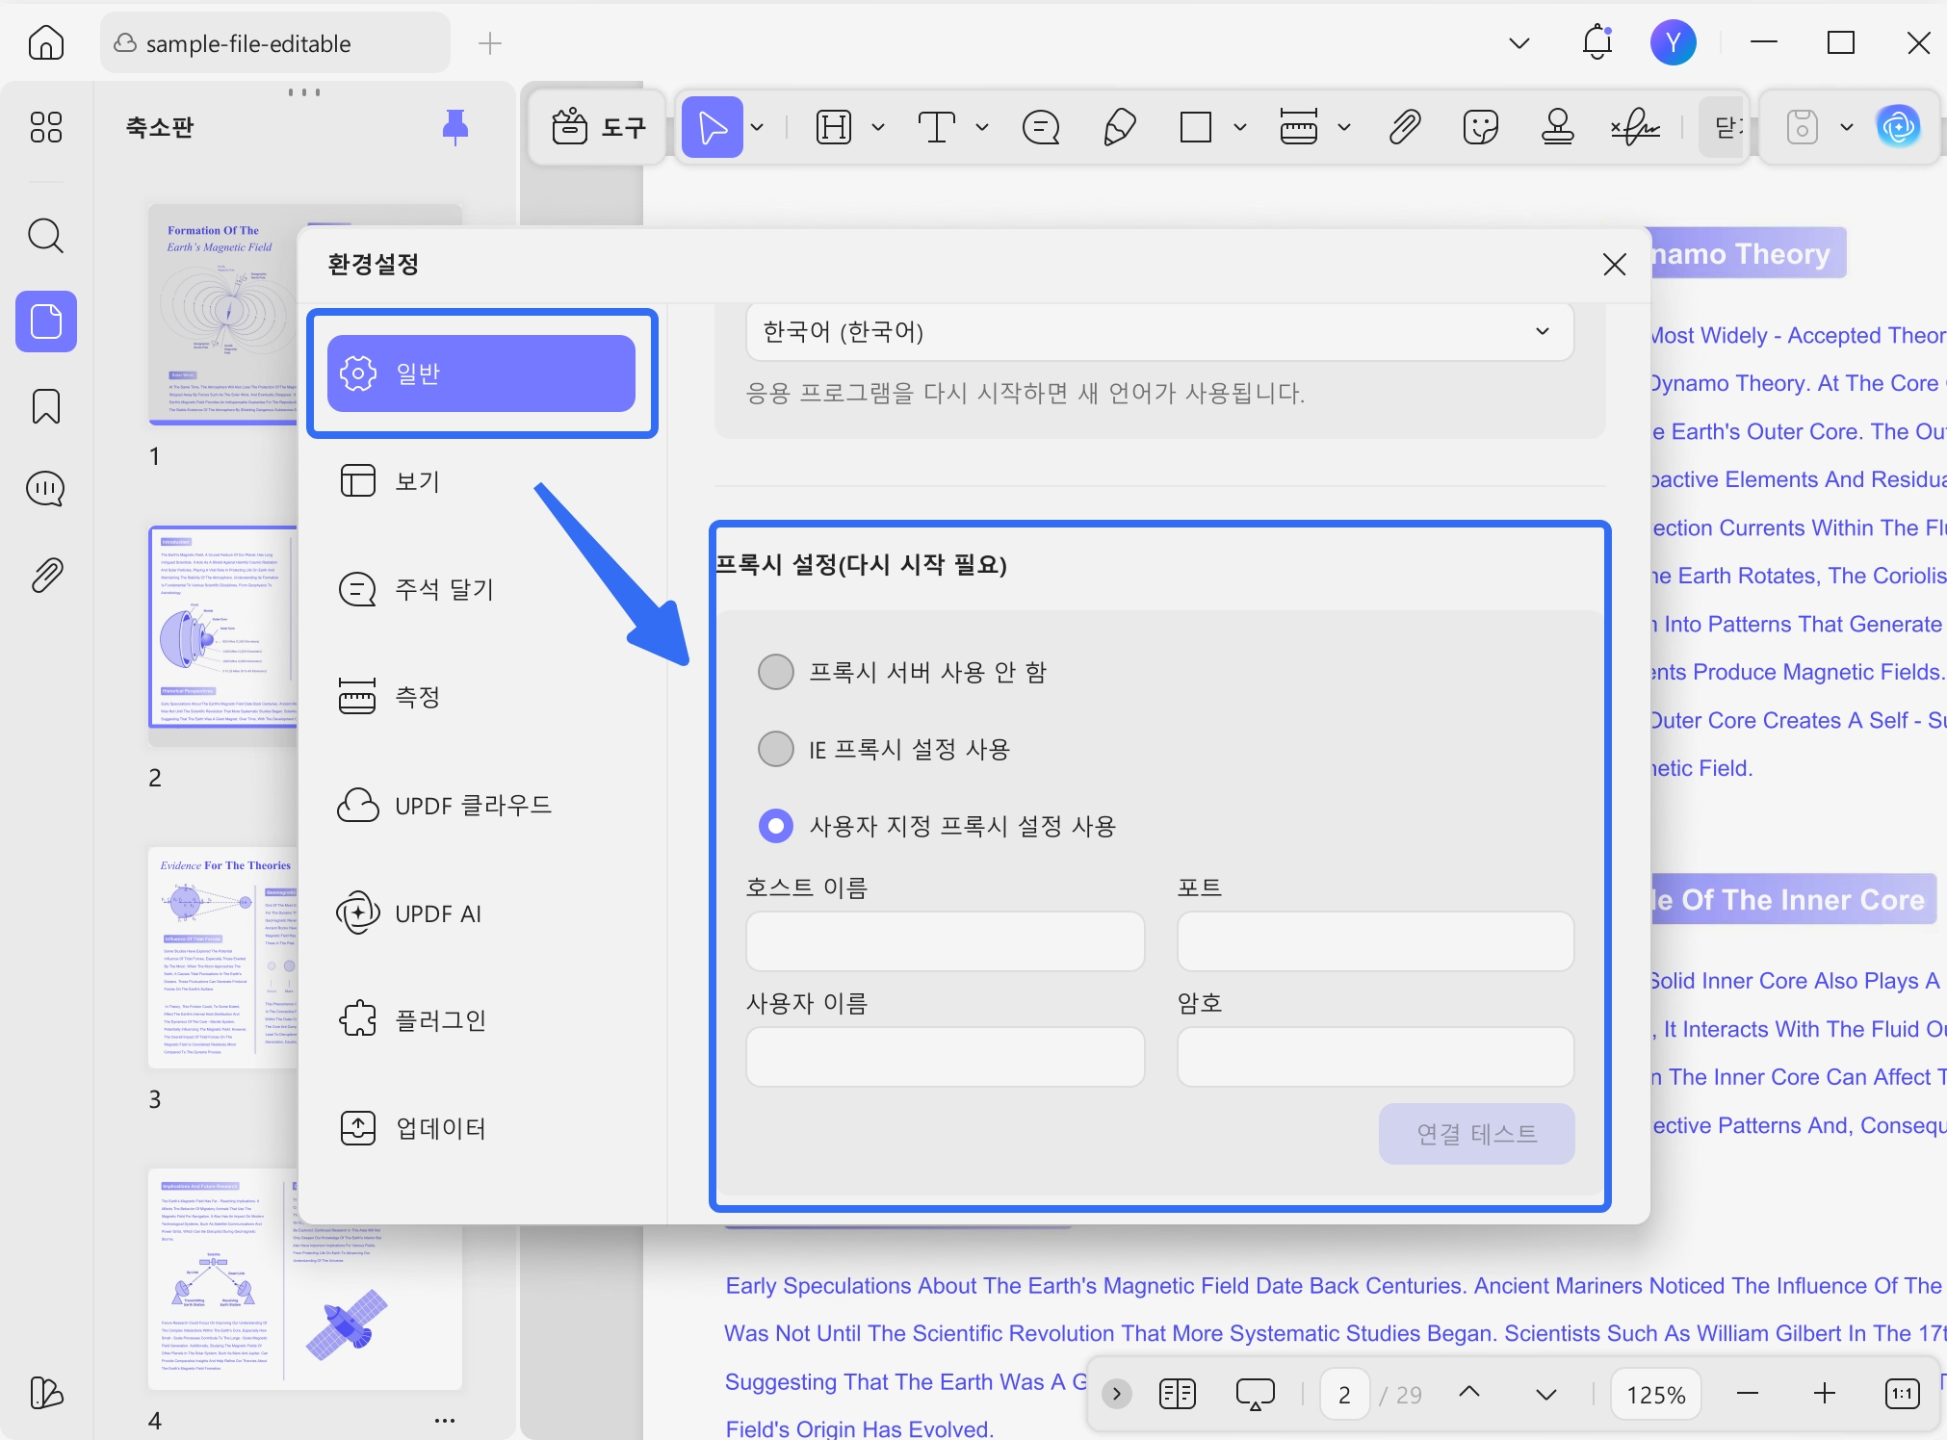The height and width of the screenshot is (1440, 1947).
Task: Click the UPDF AI assistant icon
Action: (1898, 126)
